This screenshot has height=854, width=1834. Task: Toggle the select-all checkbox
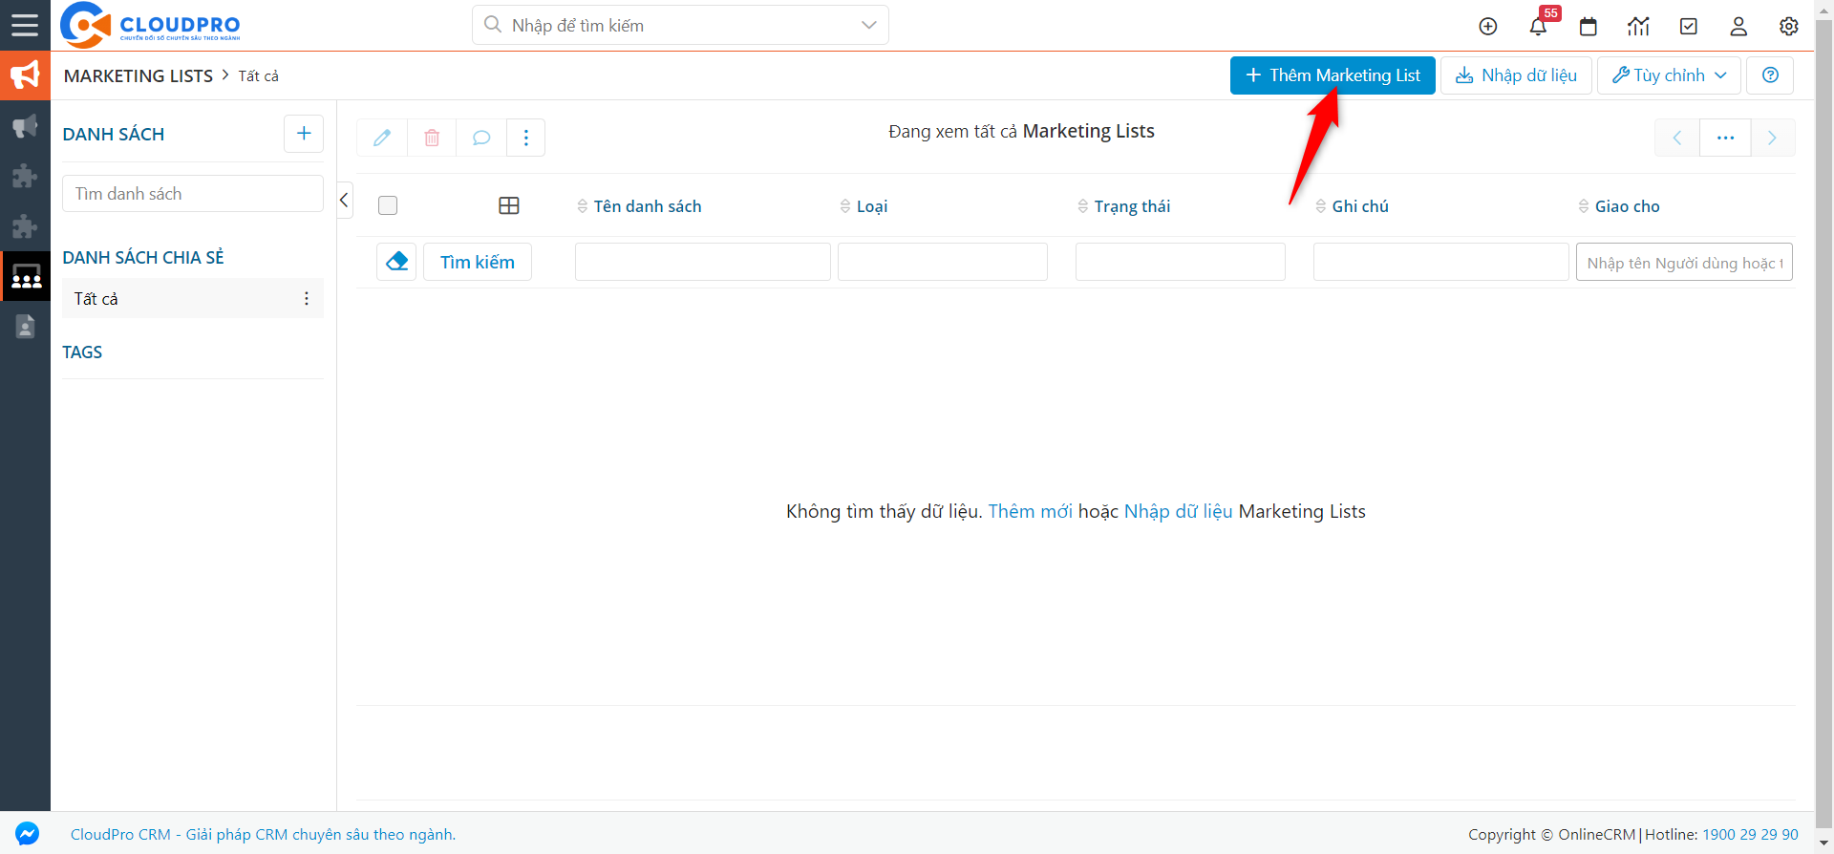coord(388,205)
